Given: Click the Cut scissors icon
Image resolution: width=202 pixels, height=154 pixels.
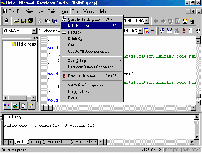Looking at the screenshot, I should coord(40,21).
